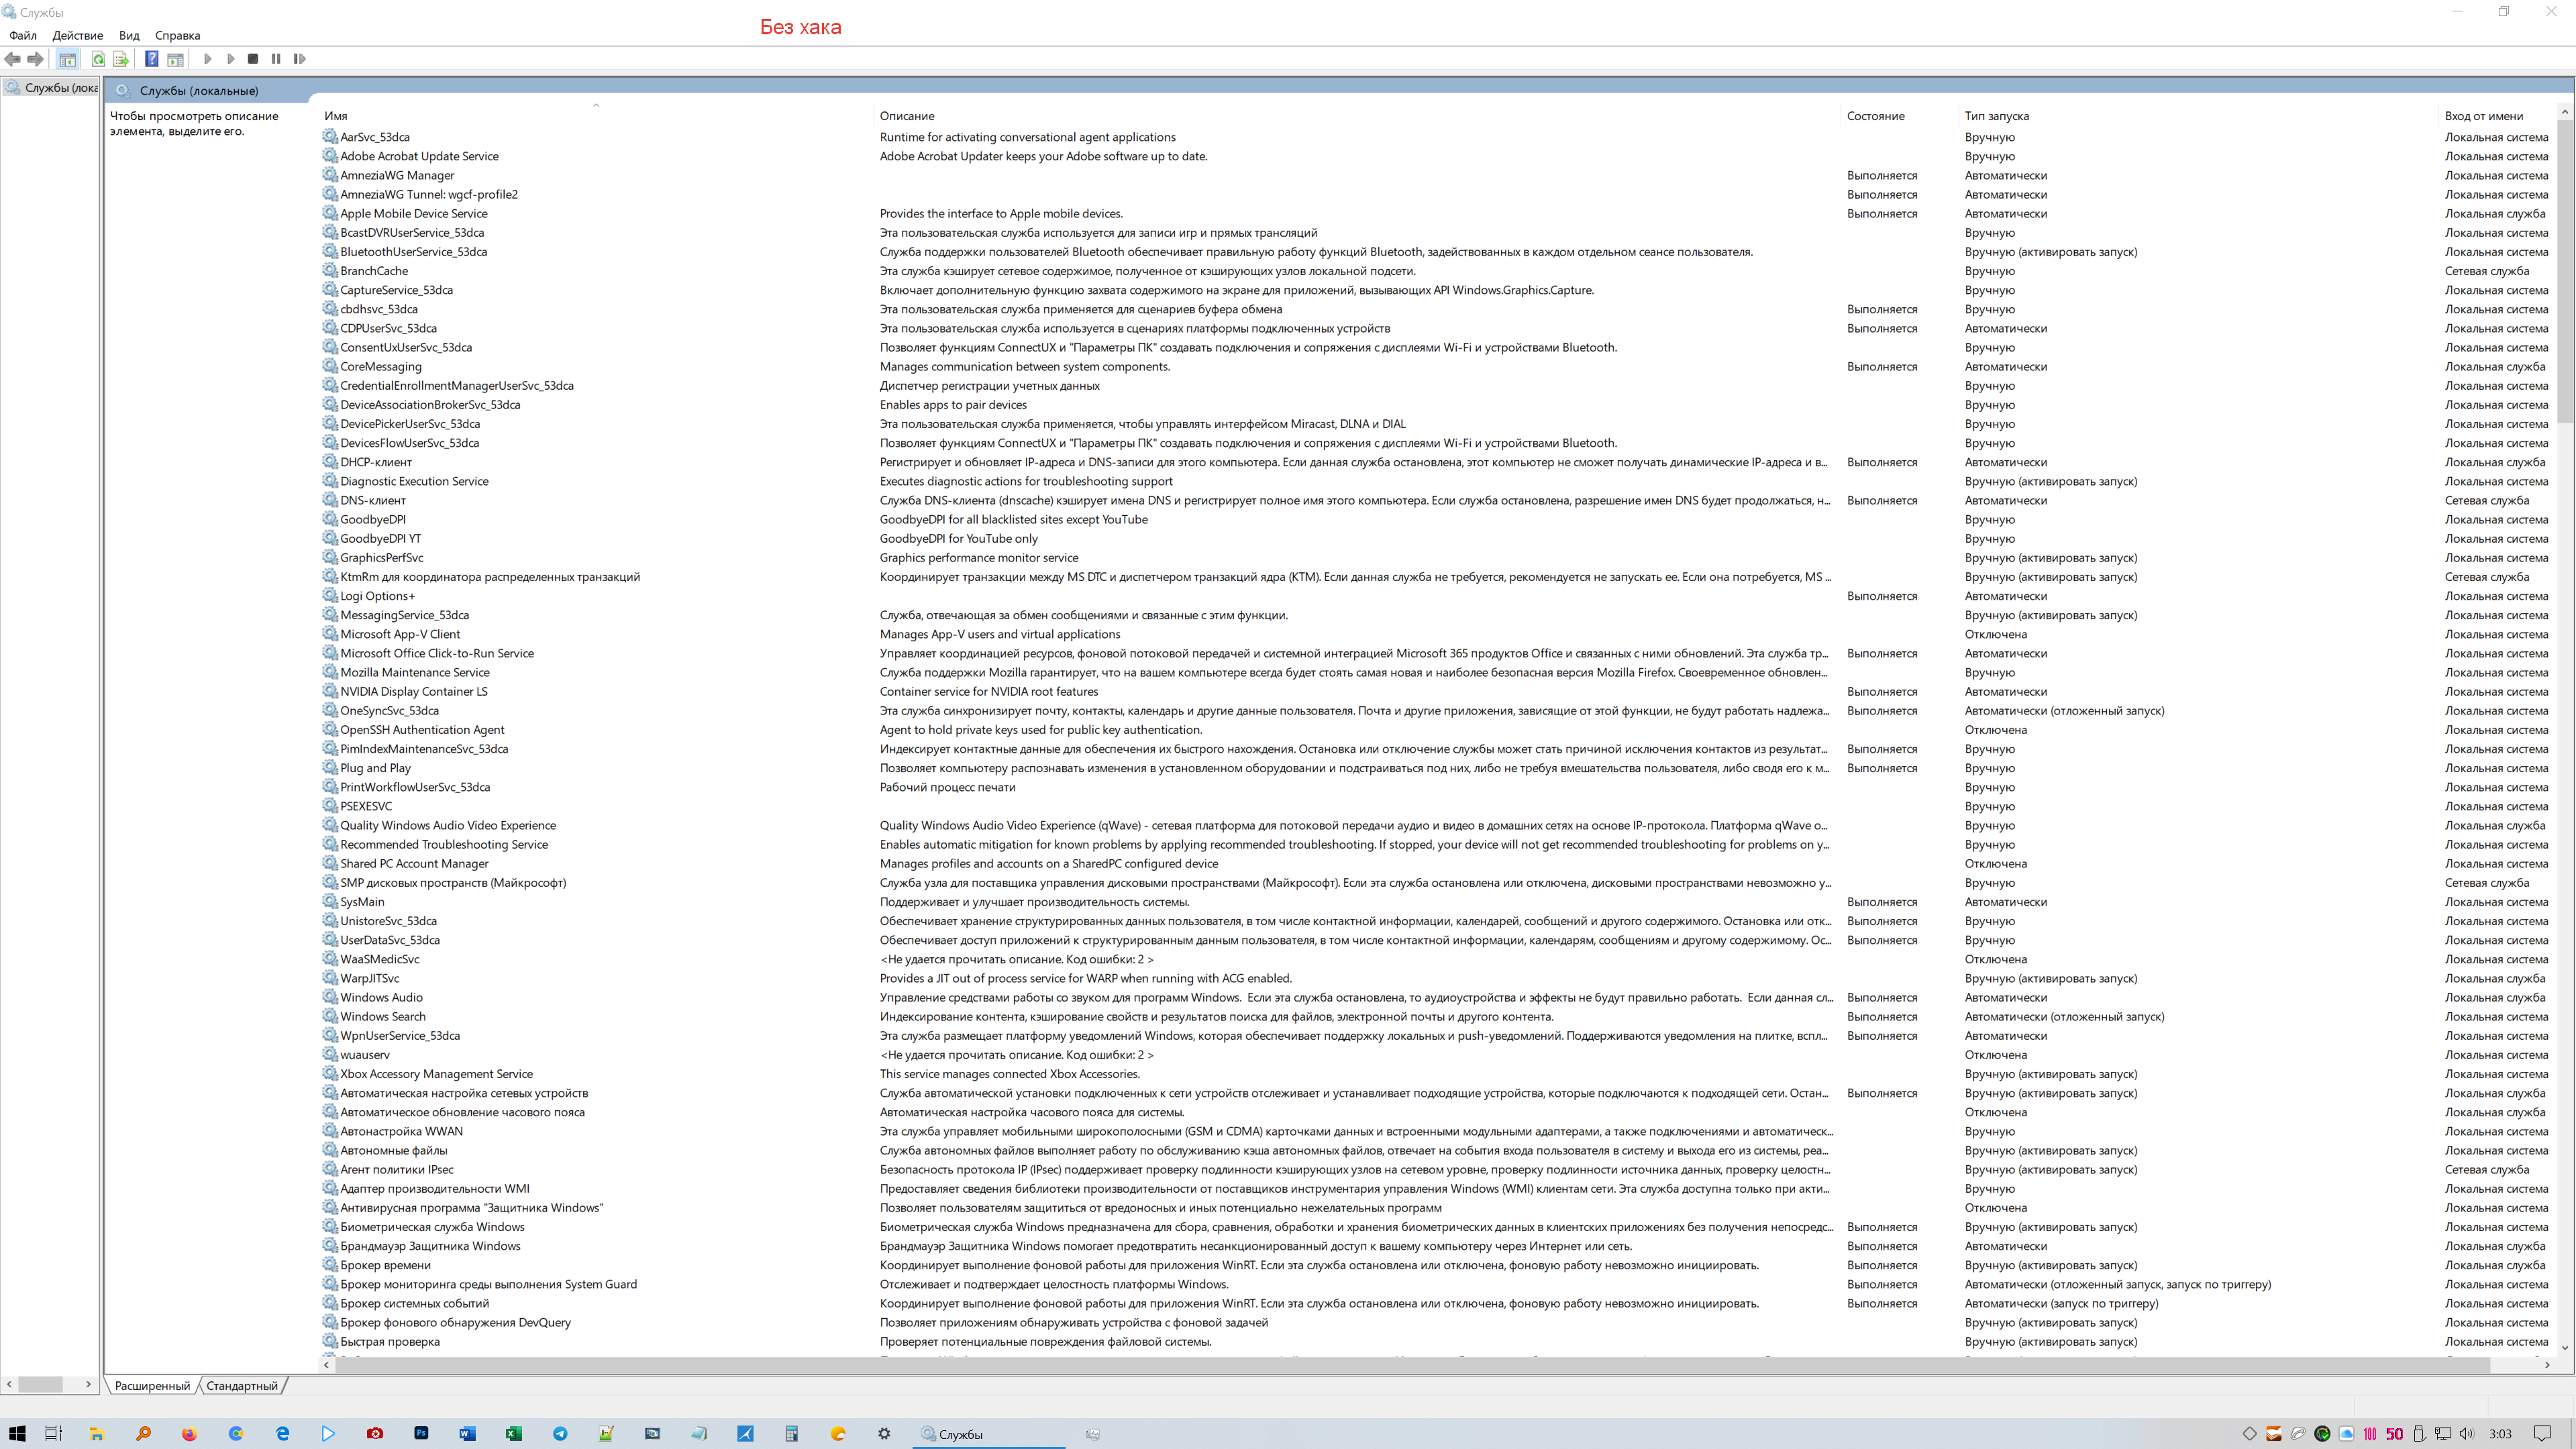Switch to the Расширенный tab
Viewport: 2576px width, 1449px height.
152,1385
